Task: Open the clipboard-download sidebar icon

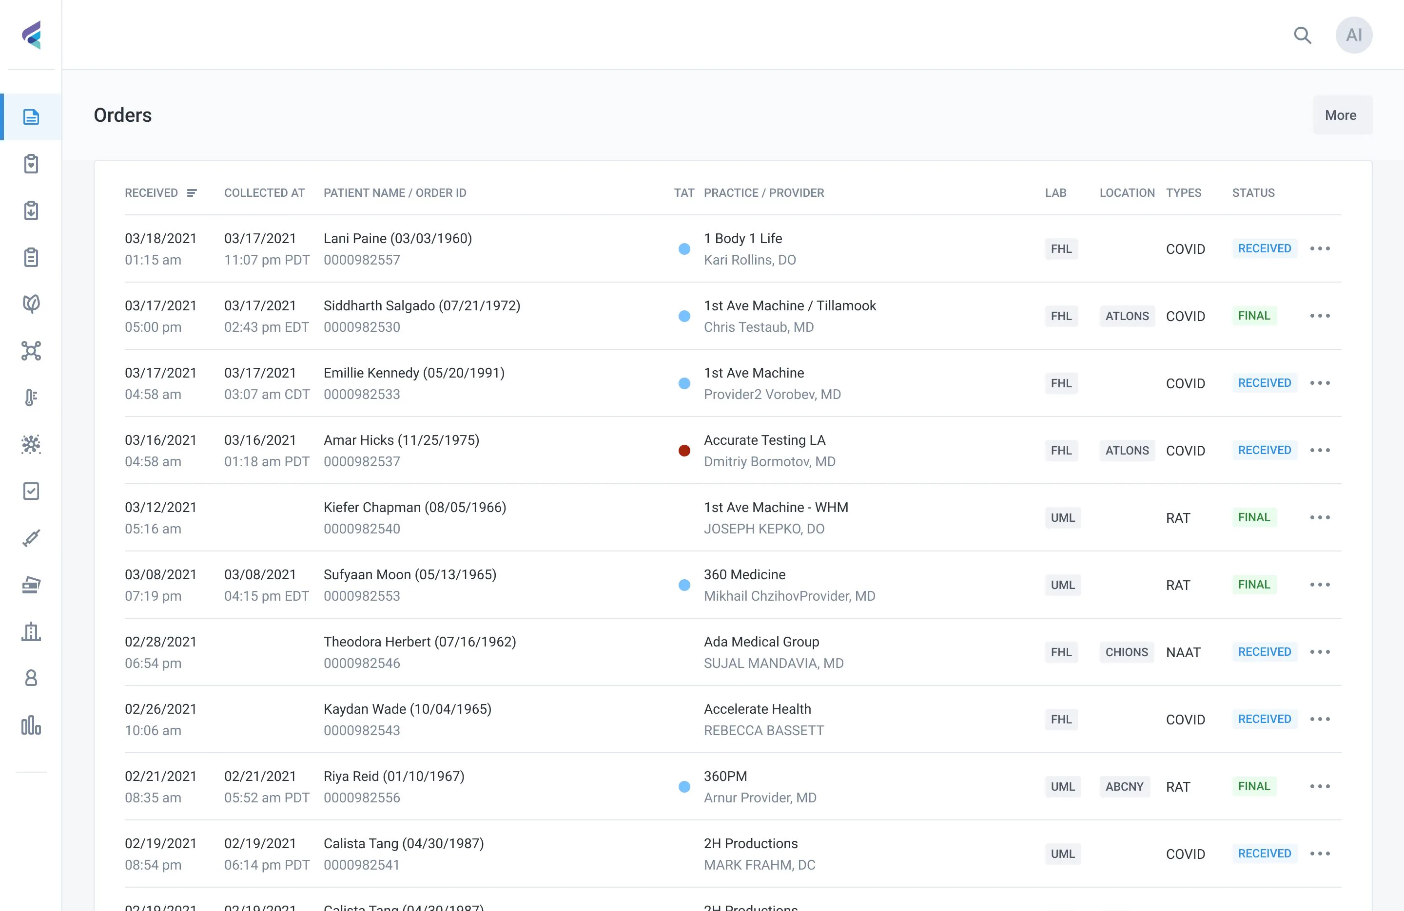Action: pyautogui.click(x=31, y=210)
